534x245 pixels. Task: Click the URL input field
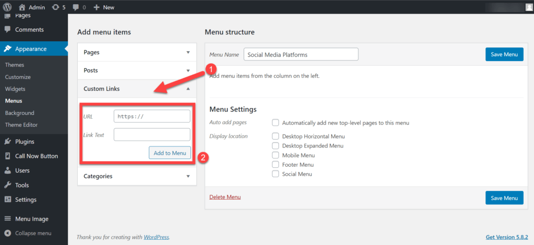pos(152,116)
